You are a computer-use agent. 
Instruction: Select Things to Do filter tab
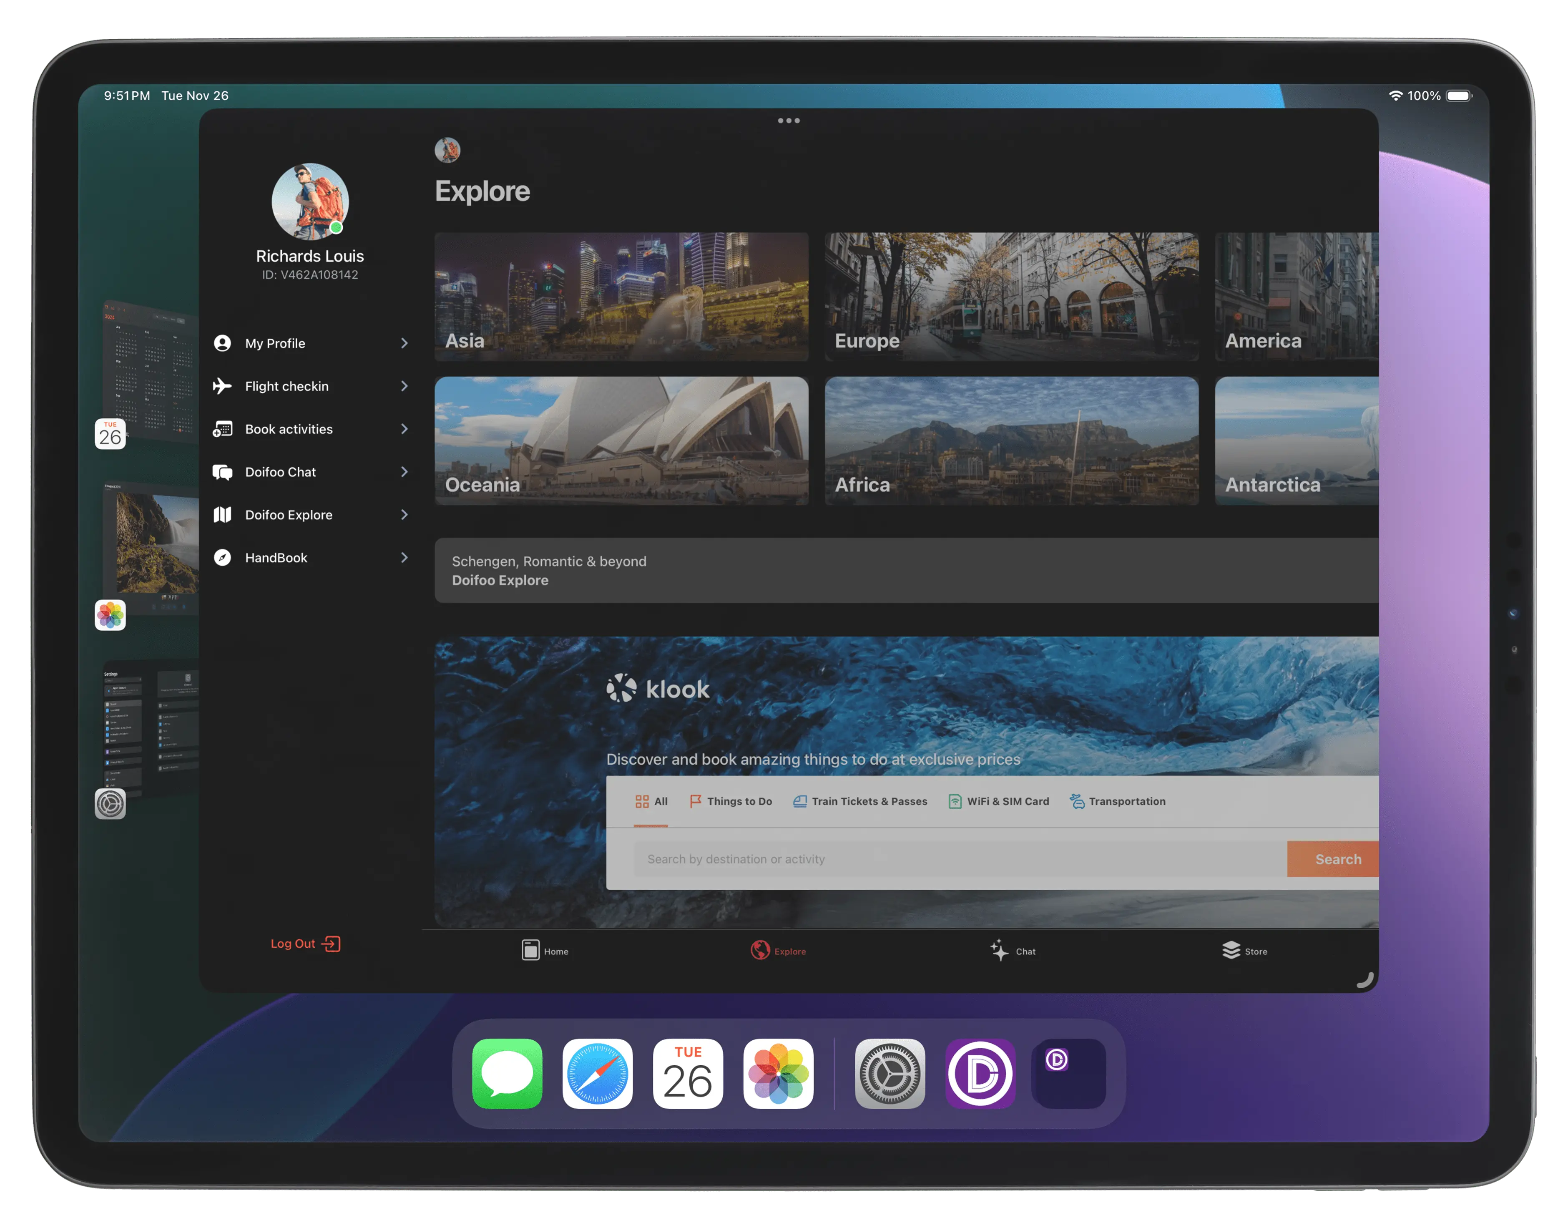tap(730, 801)
